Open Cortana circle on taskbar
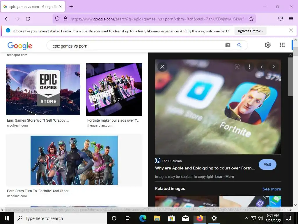Viewport: 298px width, 224px height. [x=114, y=218]
